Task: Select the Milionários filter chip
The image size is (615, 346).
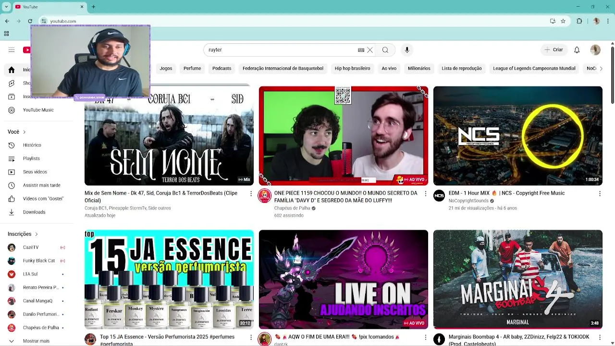Action: [419, 69]
